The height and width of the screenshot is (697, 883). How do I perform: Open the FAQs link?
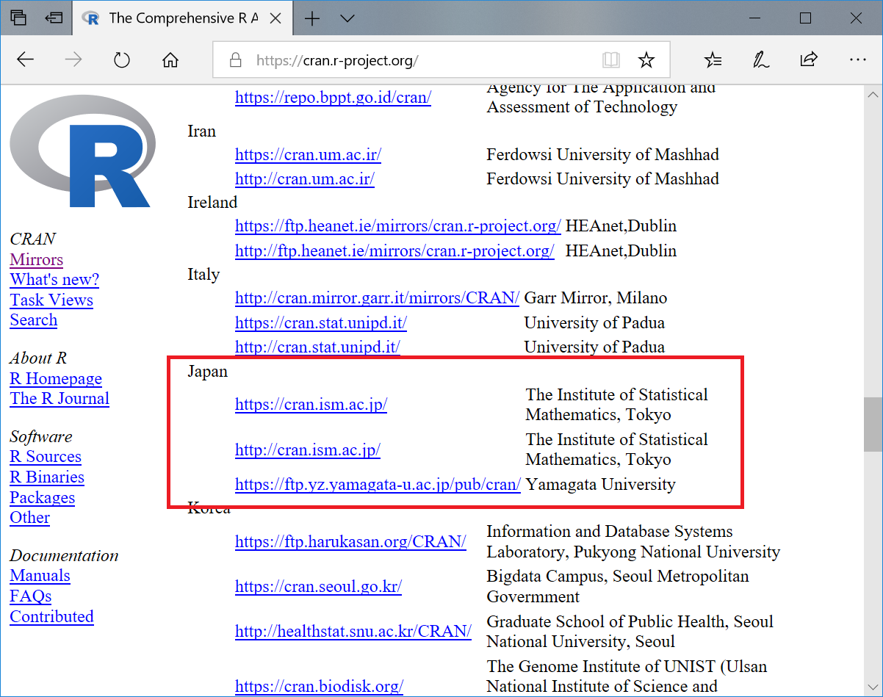coord(31,596)
